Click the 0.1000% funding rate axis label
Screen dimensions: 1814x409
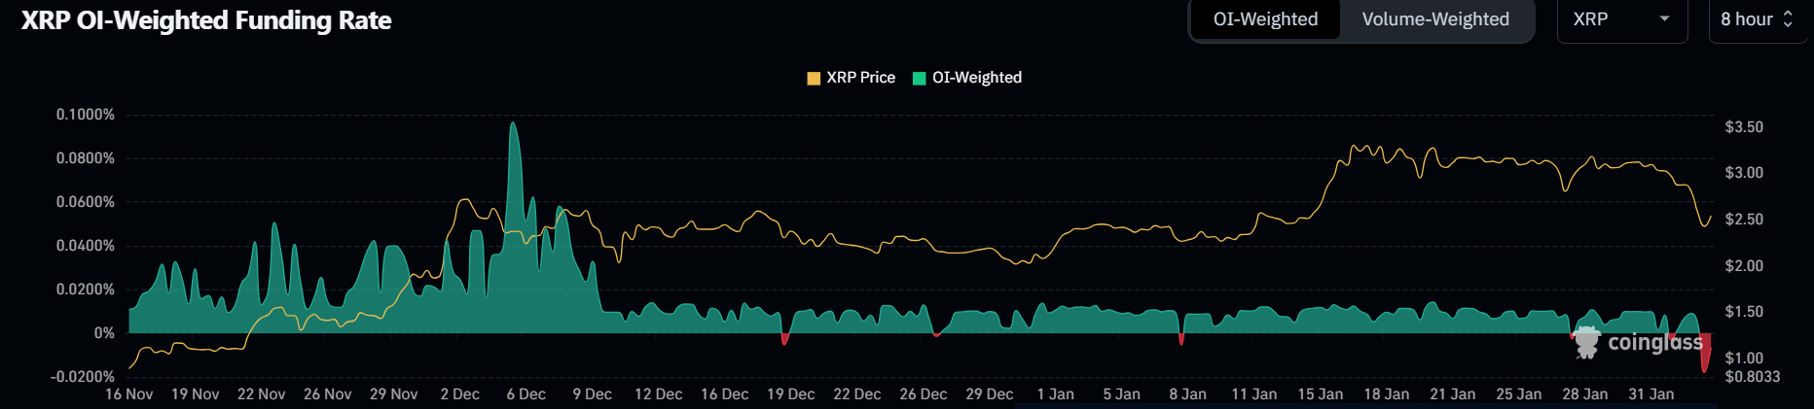pyautogui.click(x=86, y=115)
